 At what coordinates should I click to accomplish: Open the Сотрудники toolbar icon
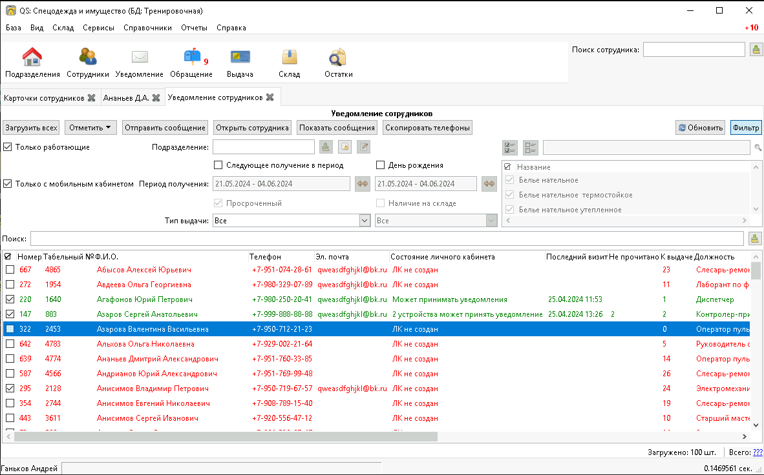coord(88,57)
